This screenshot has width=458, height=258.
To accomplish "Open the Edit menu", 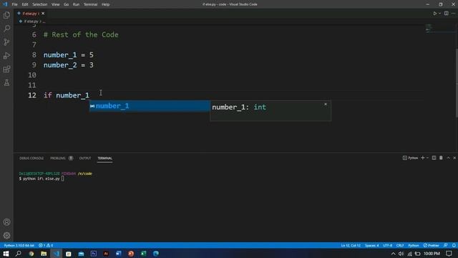I will point(25,4).
